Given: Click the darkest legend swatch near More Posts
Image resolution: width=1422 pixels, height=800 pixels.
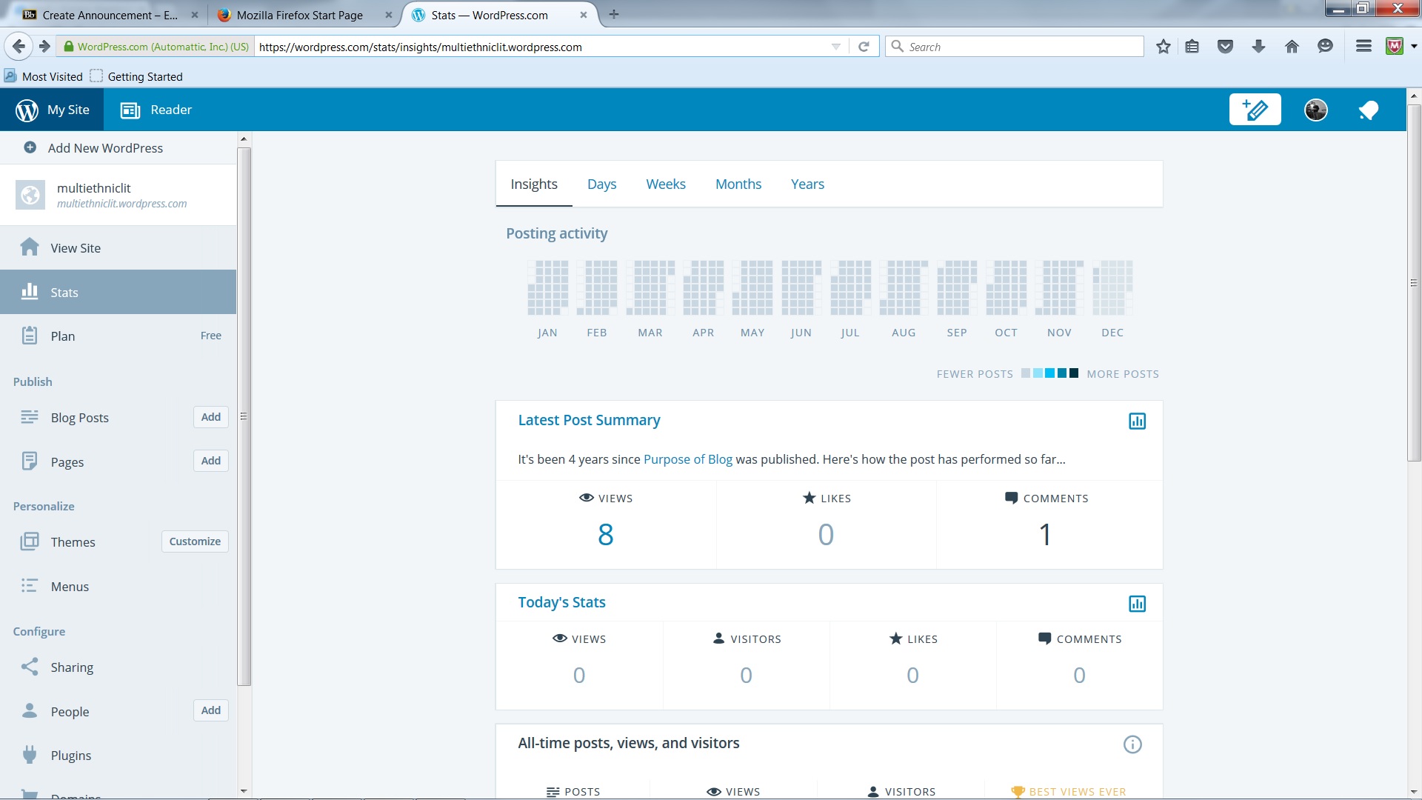Looking at the screenshot, I should click(x=1074, y=373).
